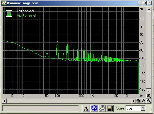Toggle the Right channel legend label

tap(26, 15)
